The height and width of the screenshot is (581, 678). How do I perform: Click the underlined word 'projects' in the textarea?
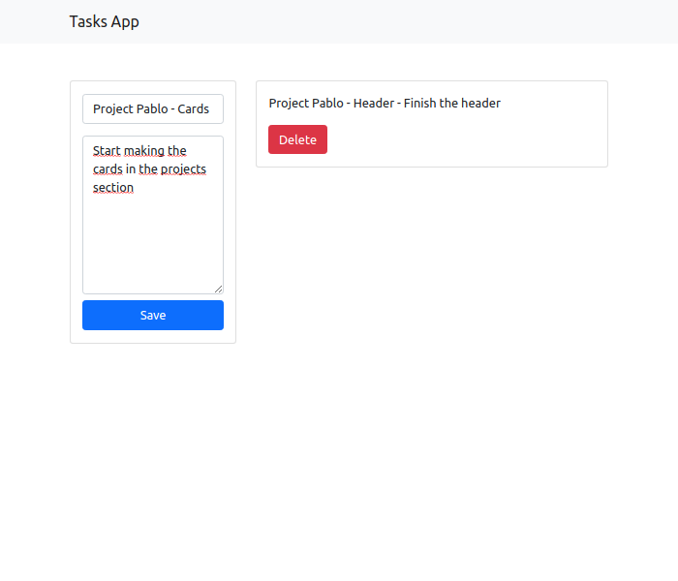coord(183,169)
